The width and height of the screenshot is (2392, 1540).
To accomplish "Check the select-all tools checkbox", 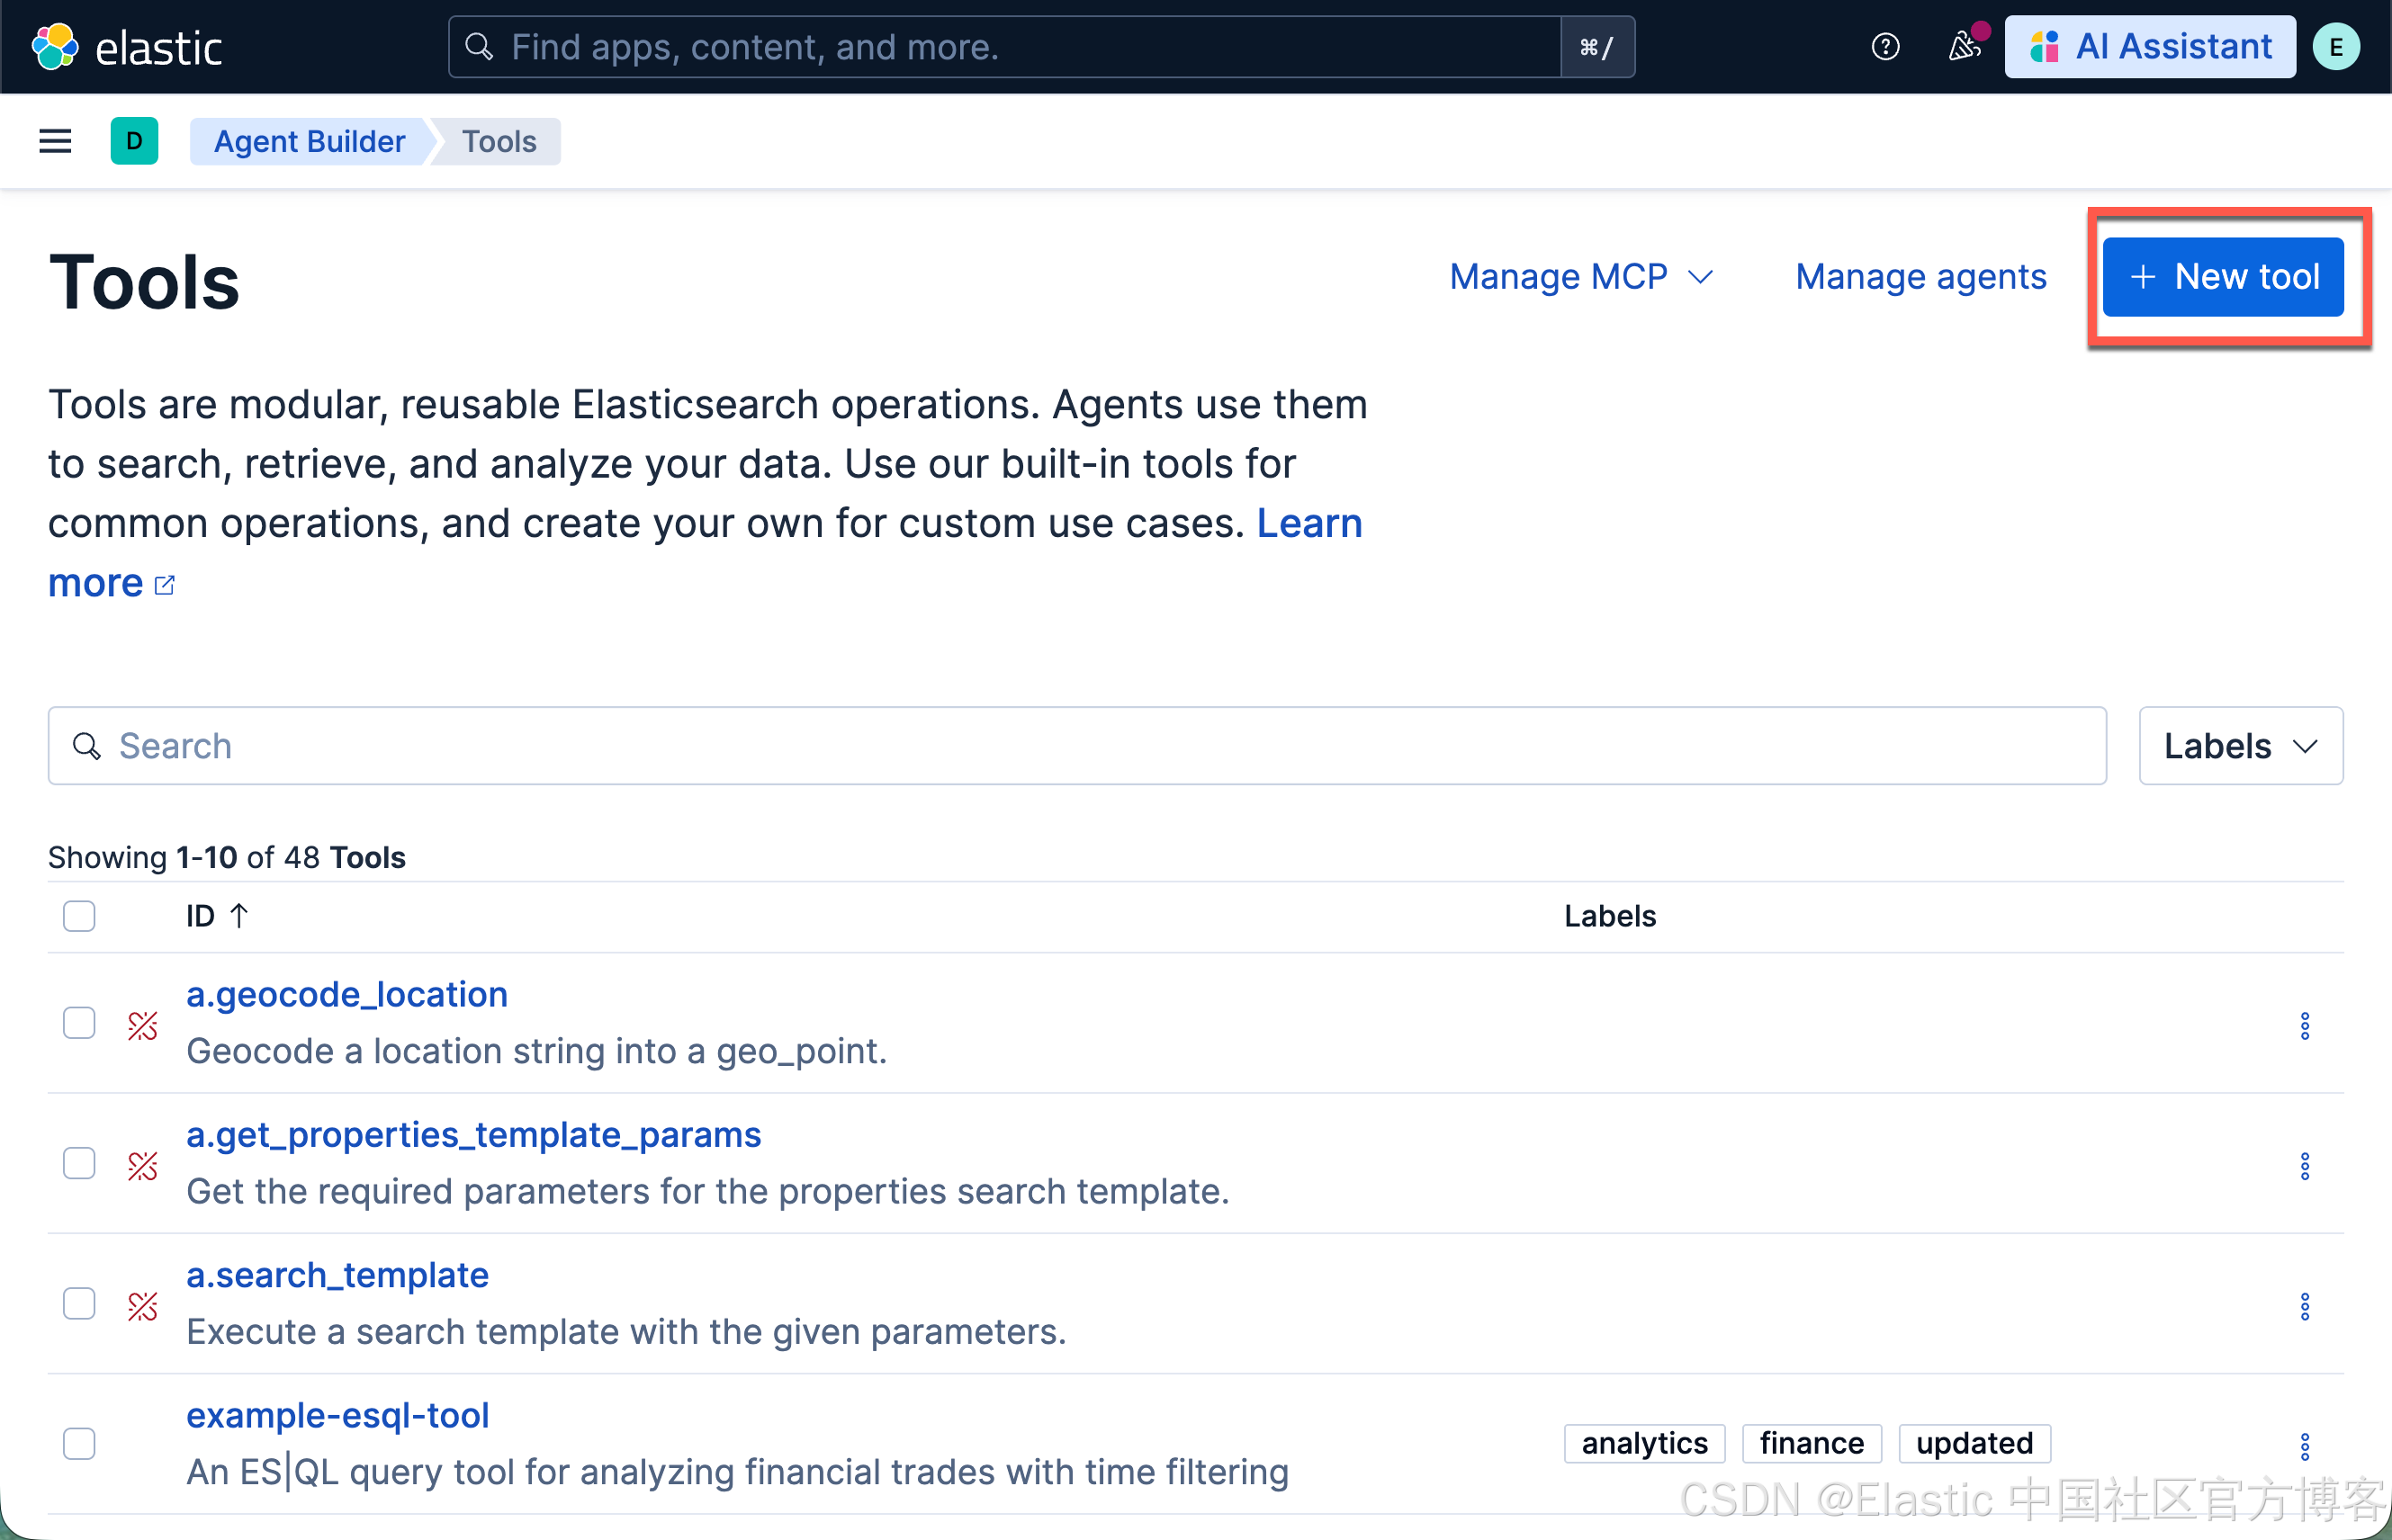I will point(79,916).
